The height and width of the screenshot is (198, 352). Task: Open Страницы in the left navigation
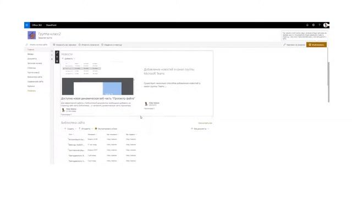click(32, 68)
